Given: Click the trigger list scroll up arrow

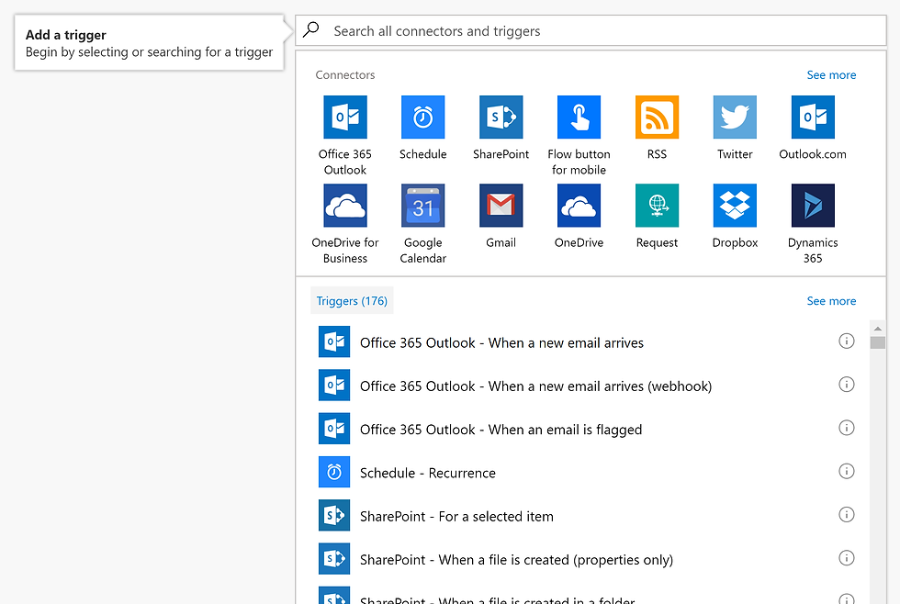Looking at the screenshot, I should pyautogui.click(x=878, y=329).
